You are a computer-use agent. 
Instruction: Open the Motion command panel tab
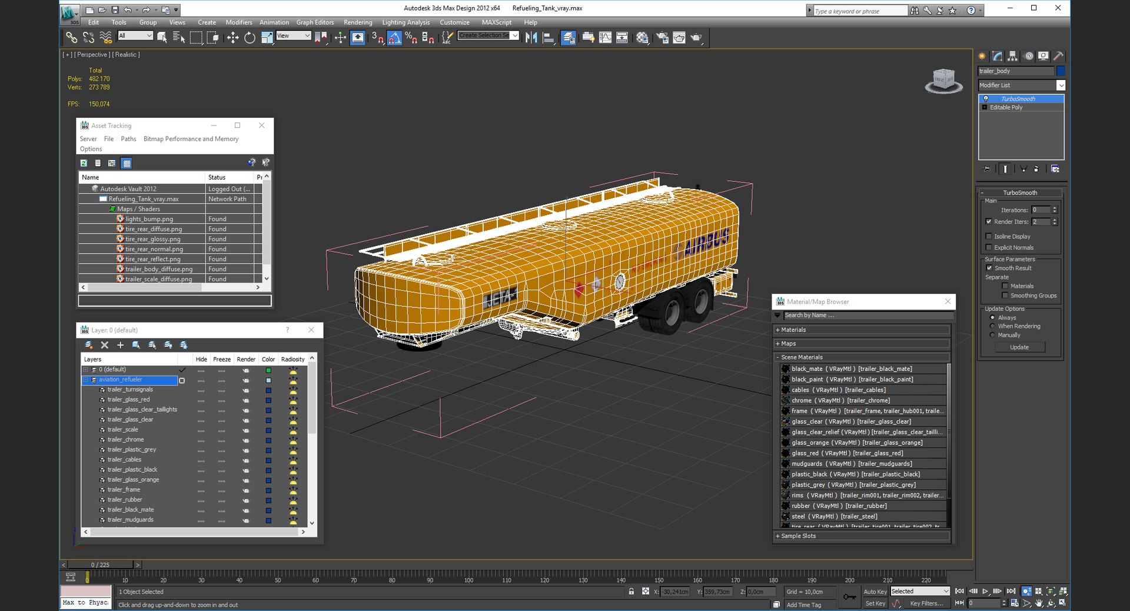(x=1028, y=56)
